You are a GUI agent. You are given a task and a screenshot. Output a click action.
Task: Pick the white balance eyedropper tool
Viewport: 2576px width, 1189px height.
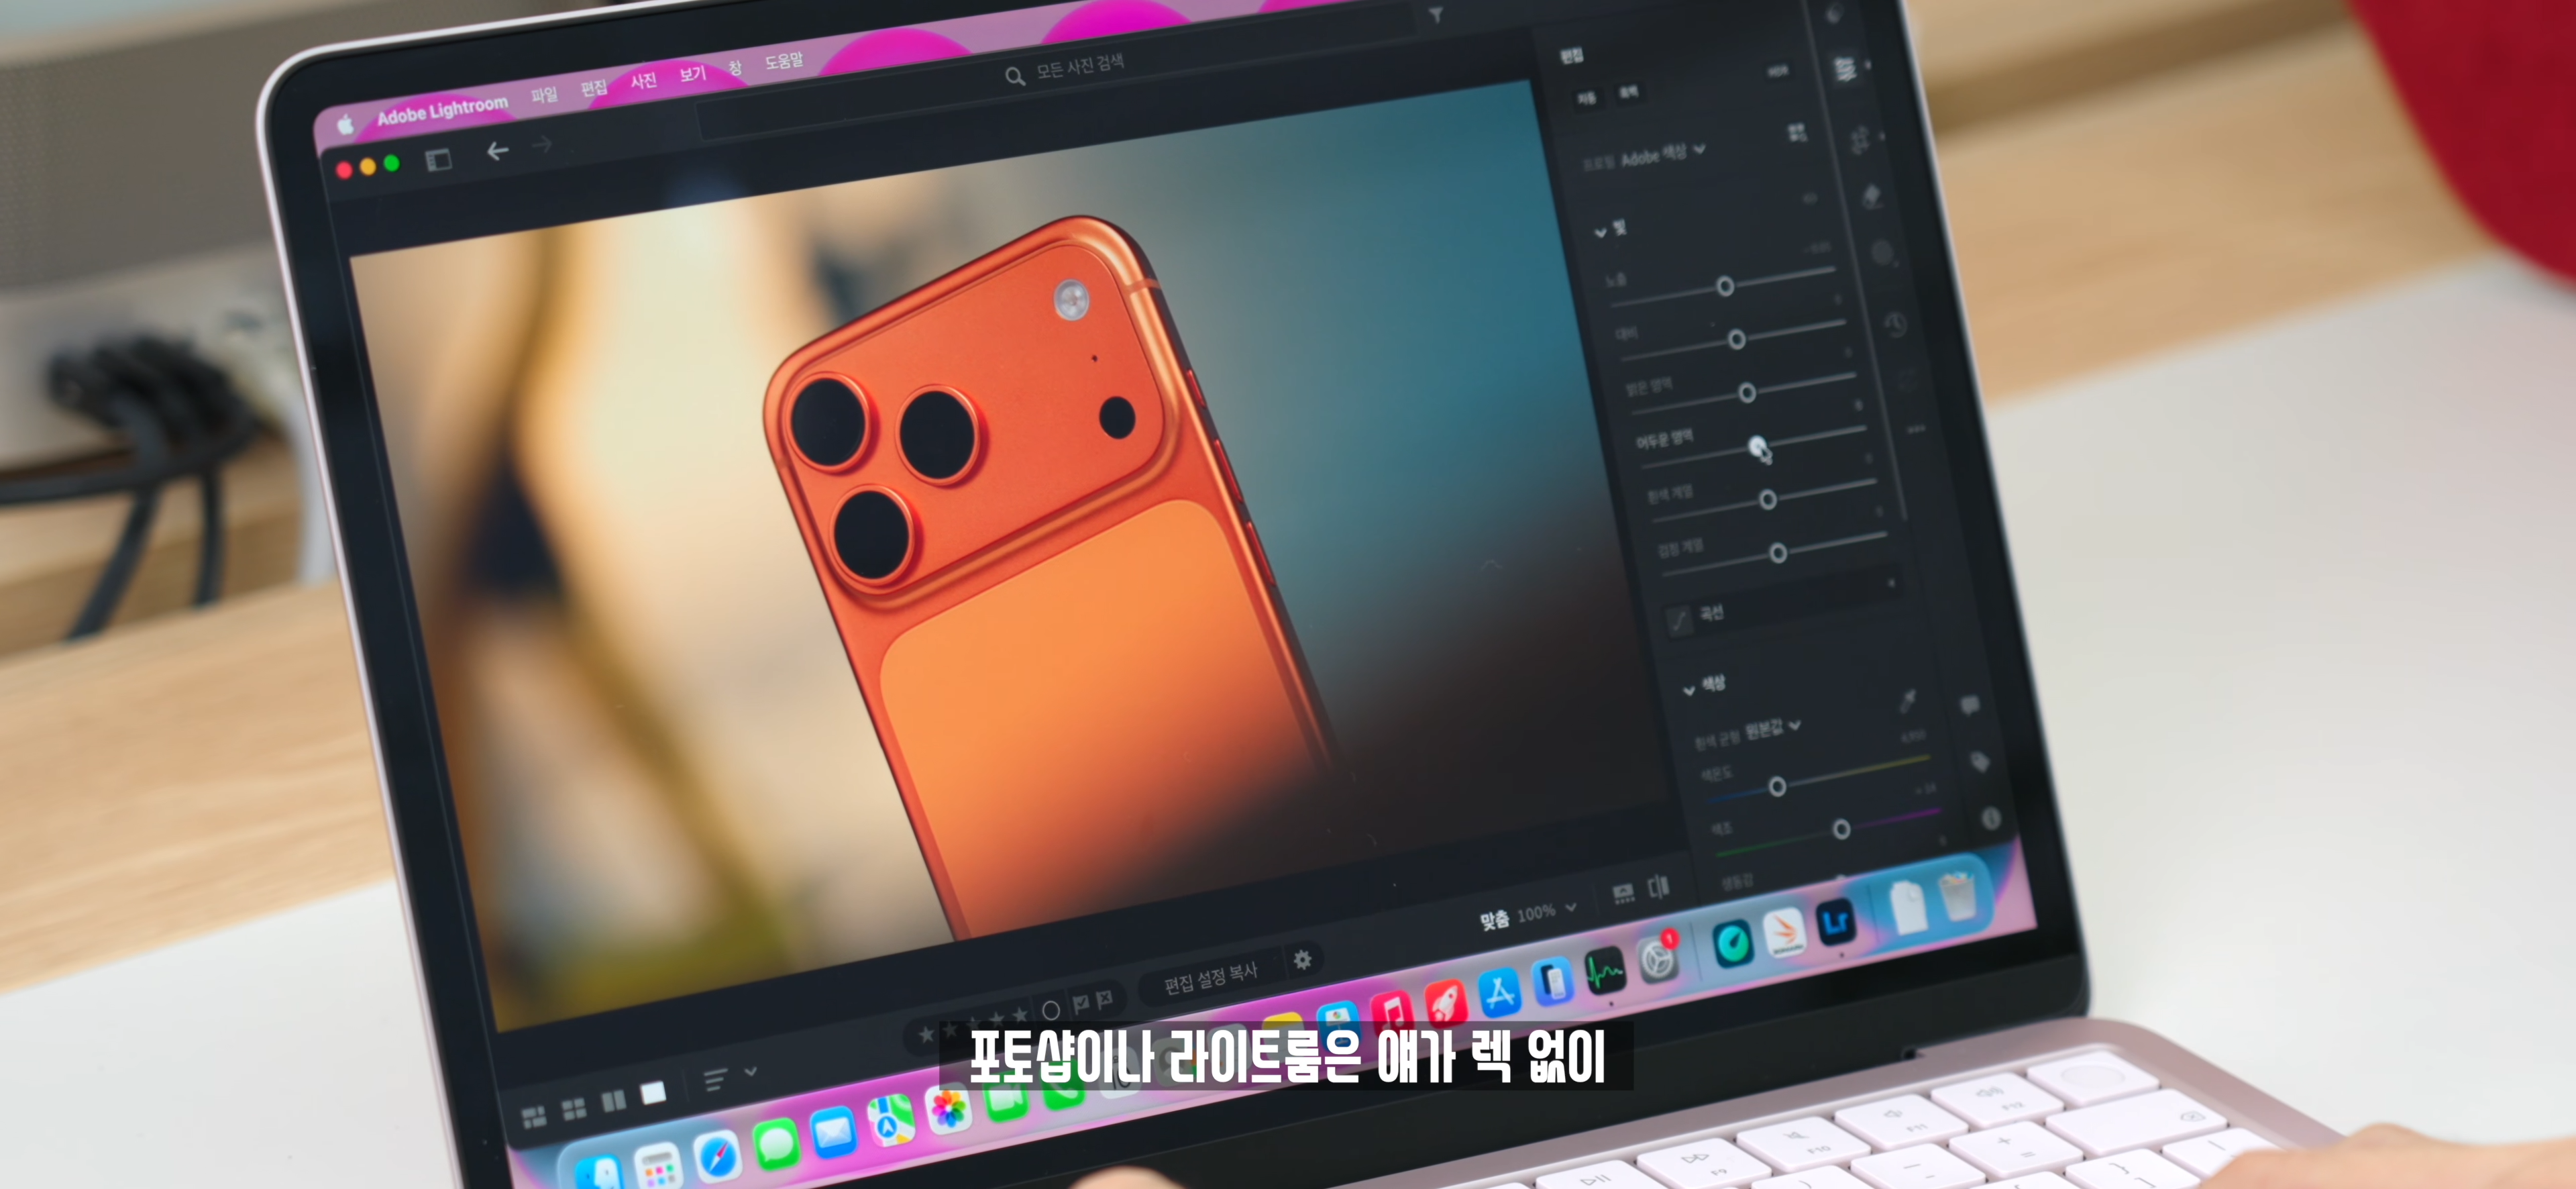point(1908,700)
